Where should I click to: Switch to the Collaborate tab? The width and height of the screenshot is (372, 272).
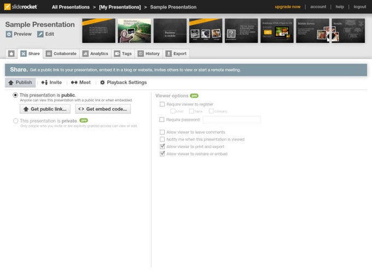tap(61, 54)
